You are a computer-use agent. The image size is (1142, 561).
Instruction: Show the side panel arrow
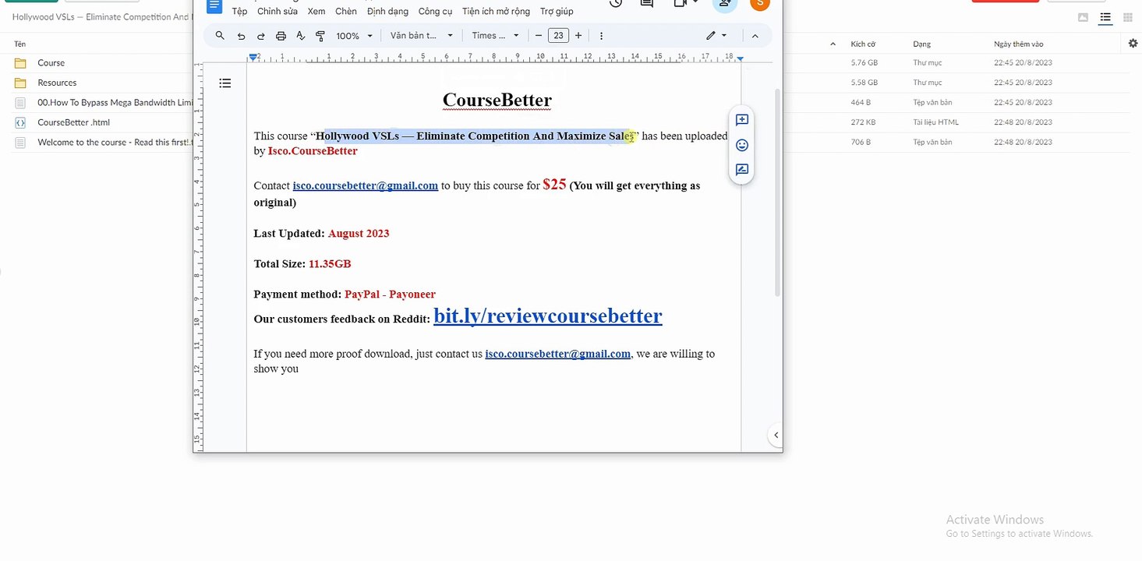(x=775, y=435)
